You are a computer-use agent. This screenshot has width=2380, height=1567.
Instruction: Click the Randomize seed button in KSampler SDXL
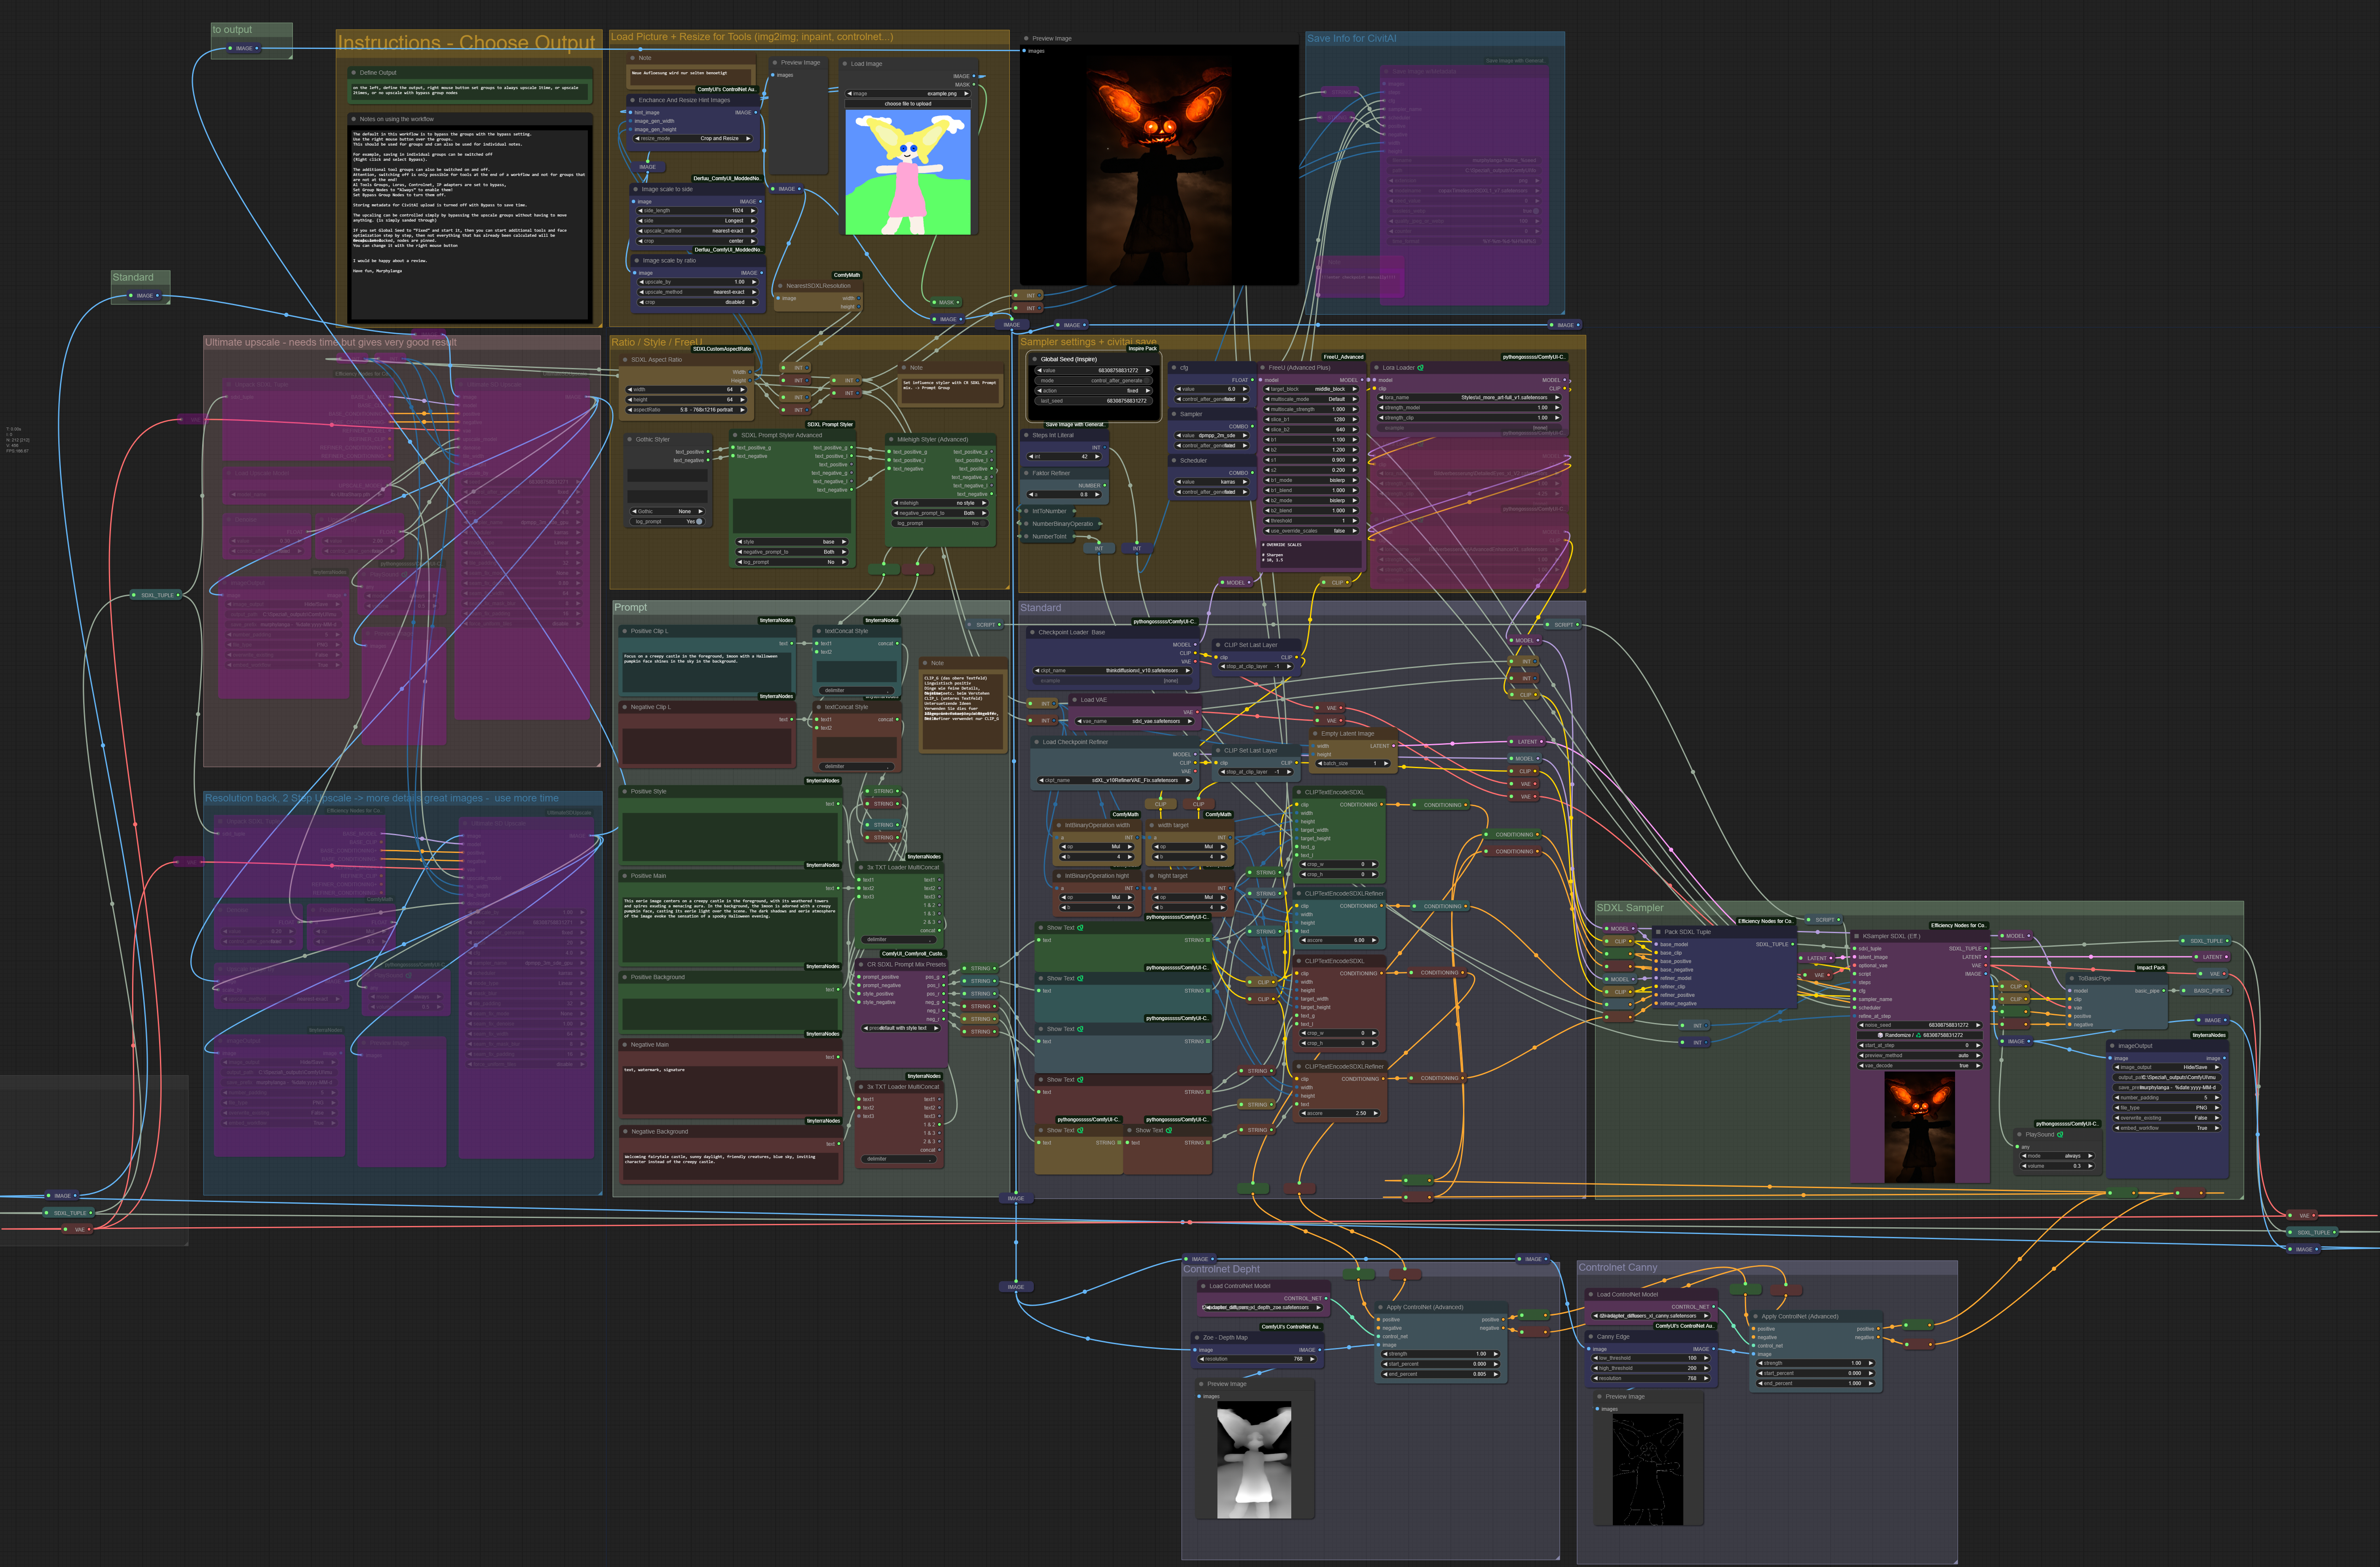[1919, 1035]
